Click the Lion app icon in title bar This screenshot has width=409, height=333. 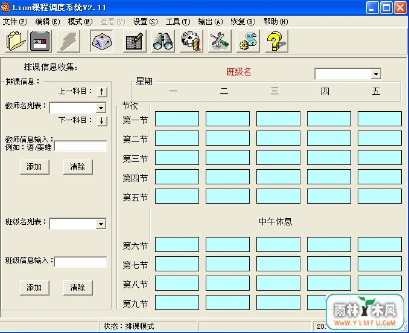(x=5, y=7)
